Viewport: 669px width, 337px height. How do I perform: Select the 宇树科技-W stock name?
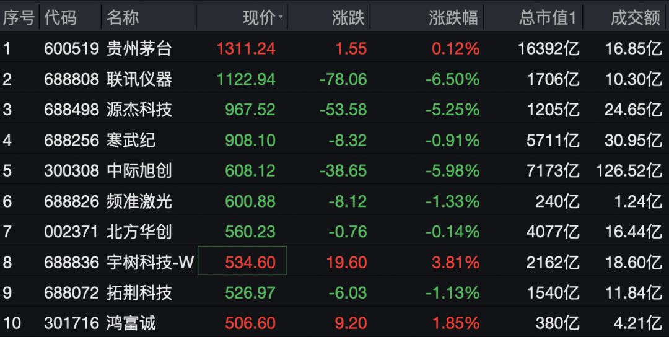(x=150, y=262)
